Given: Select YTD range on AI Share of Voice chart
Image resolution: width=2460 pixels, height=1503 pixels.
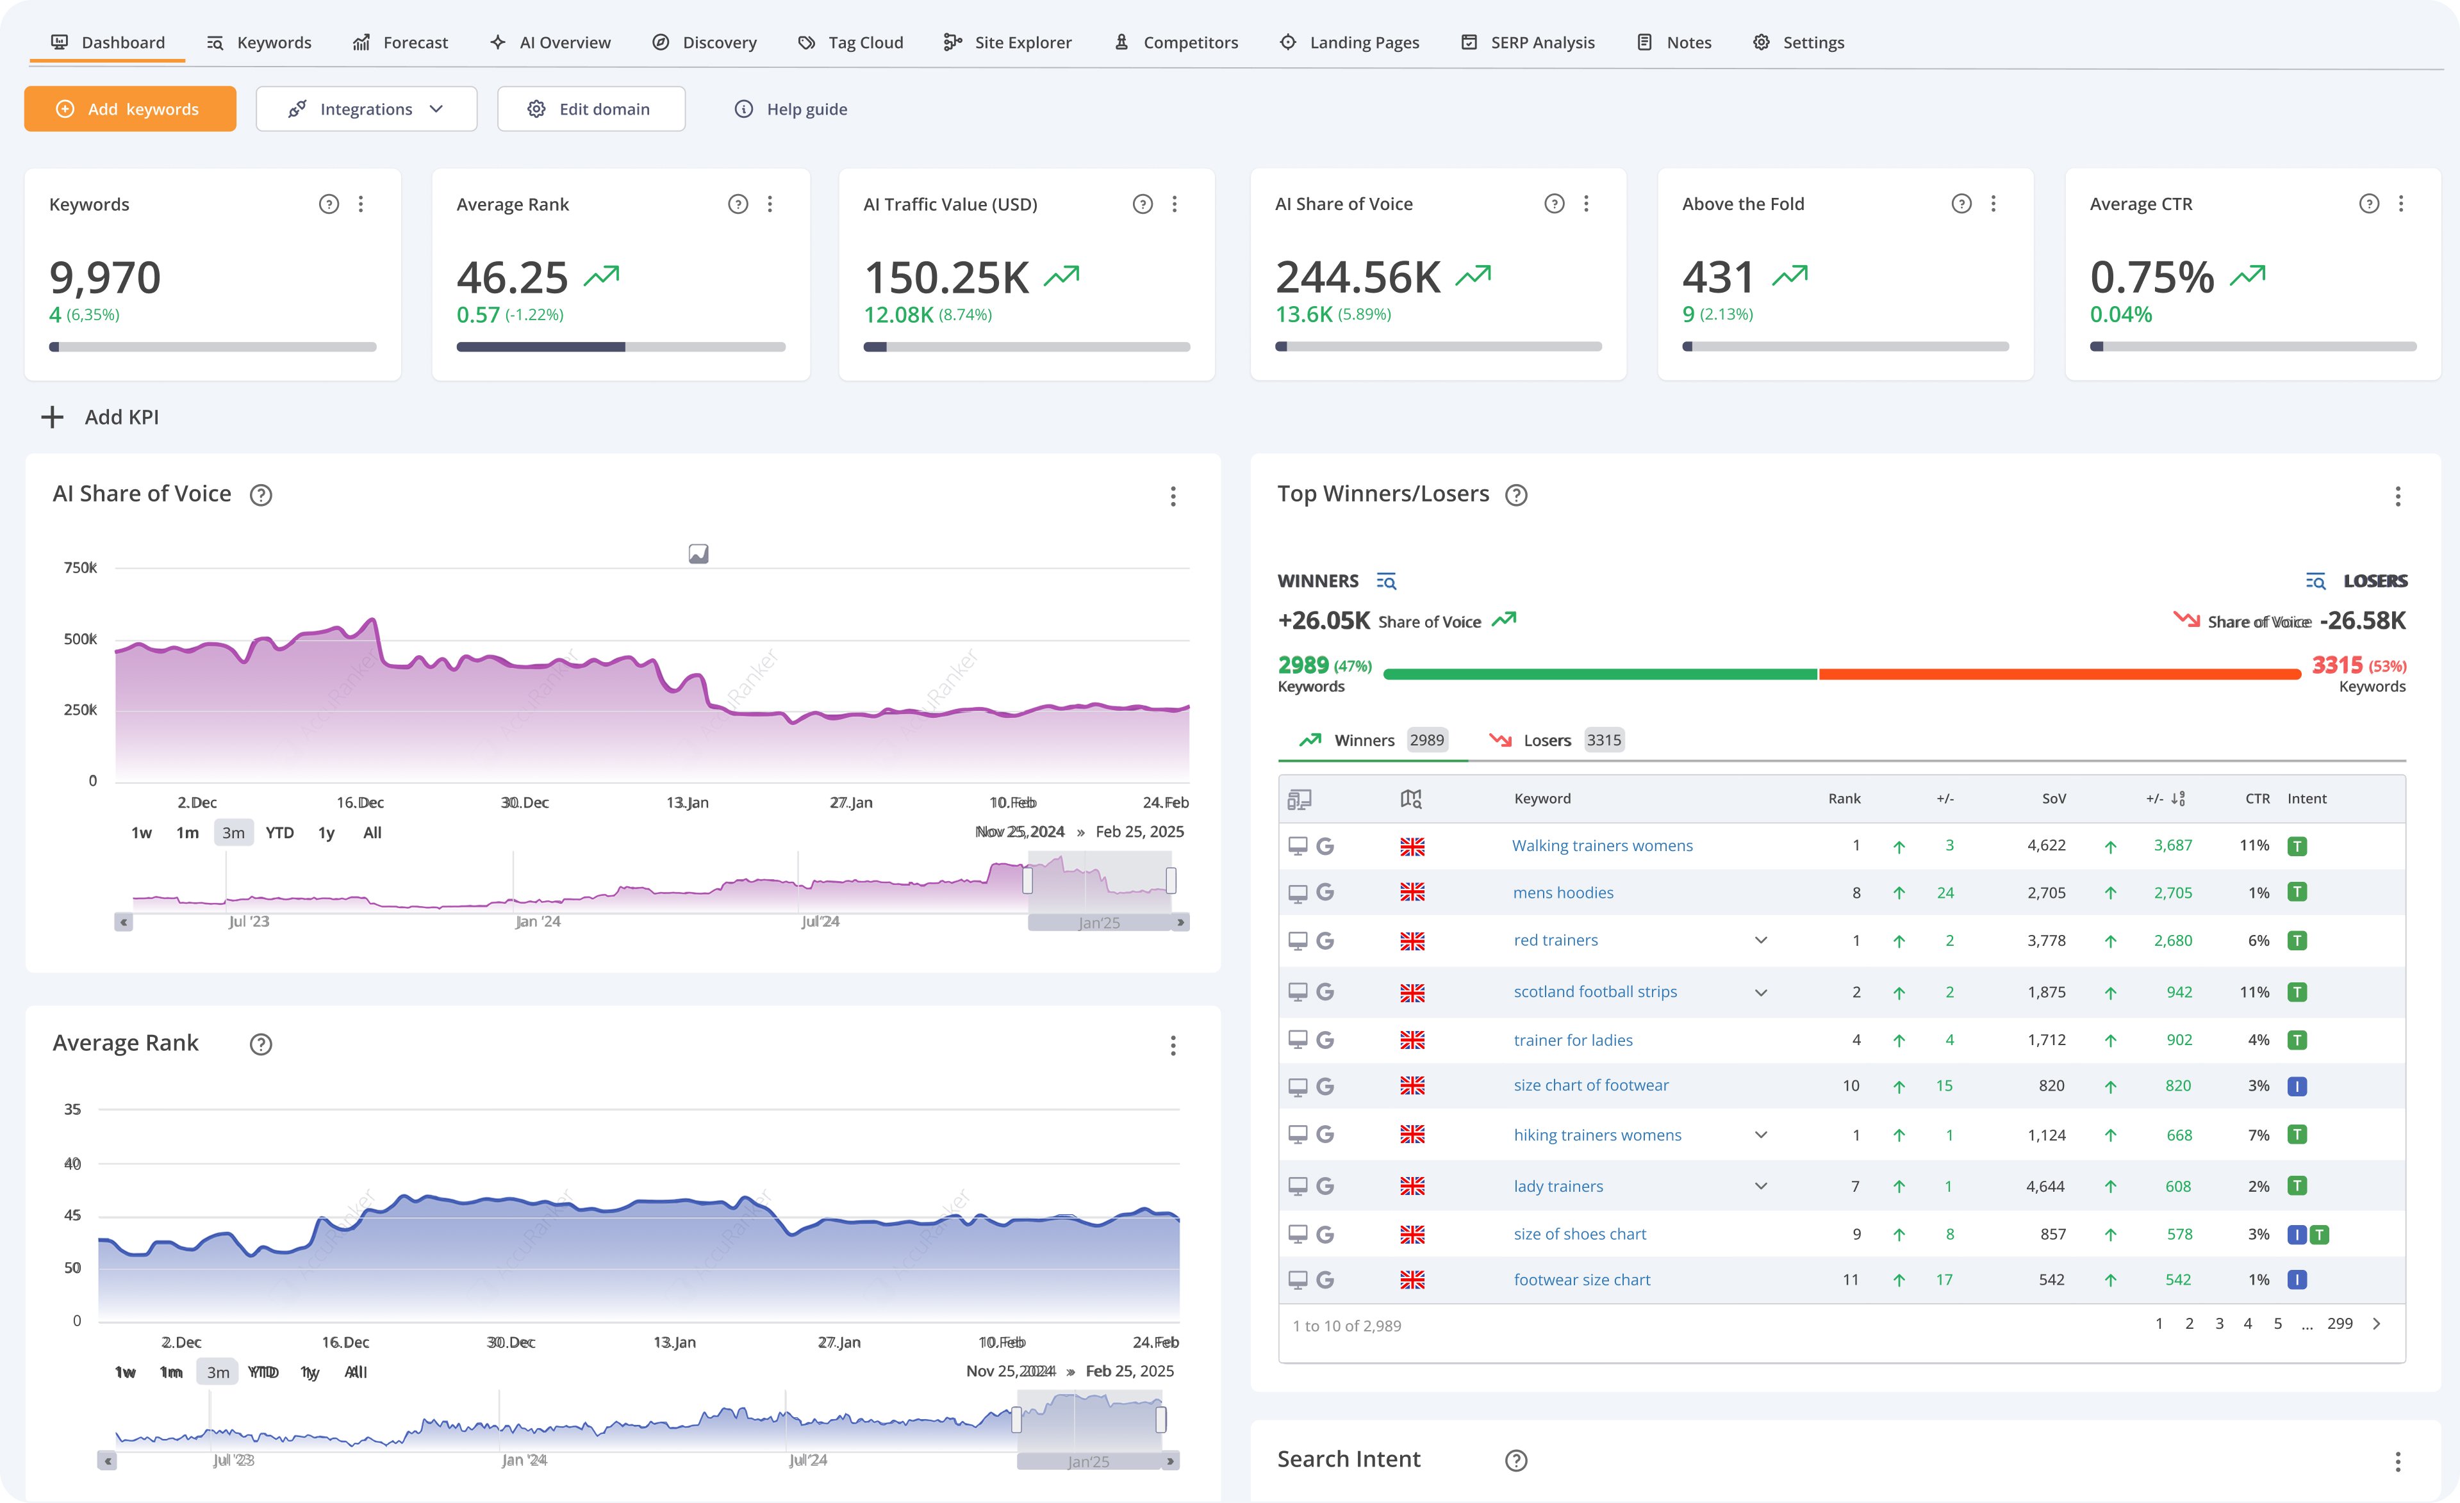Looking at the screenshot, I should pyautogui.click(x=279, y=833).
